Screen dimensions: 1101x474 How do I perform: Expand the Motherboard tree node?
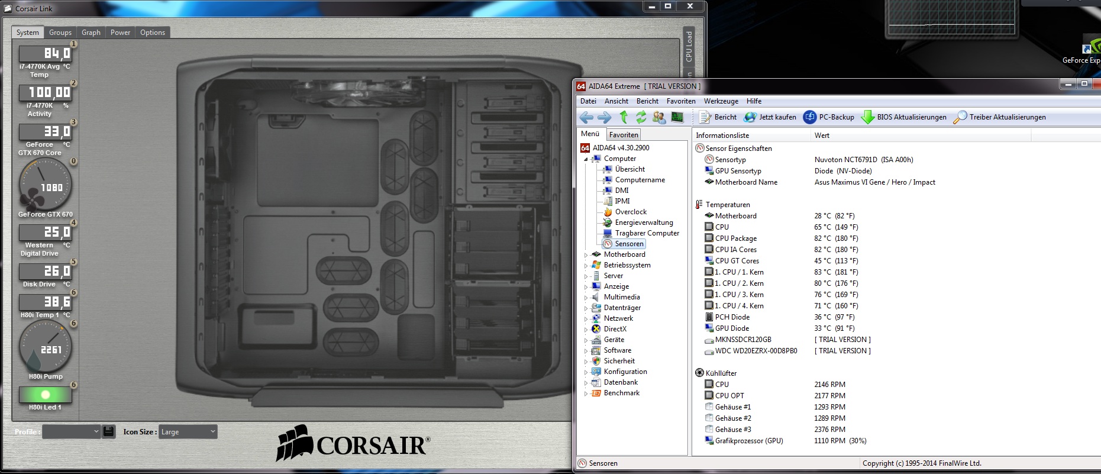coord(586,255)
